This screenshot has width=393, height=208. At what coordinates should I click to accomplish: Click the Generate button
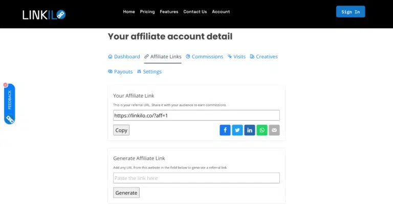point(126,193)
